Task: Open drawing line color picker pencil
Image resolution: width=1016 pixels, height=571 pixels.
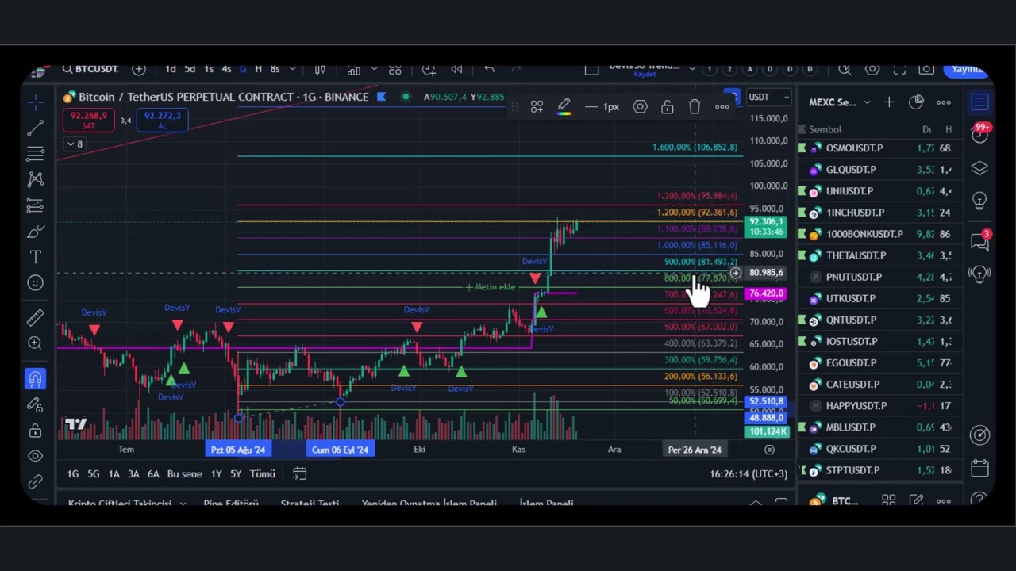Action: (564, 106)
